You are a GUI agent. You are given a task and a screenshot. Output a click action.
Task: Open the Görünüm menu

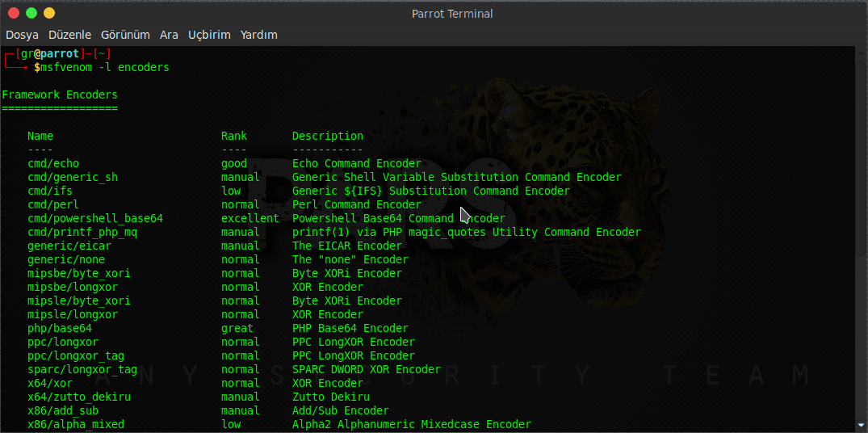(x=125, y=35)
